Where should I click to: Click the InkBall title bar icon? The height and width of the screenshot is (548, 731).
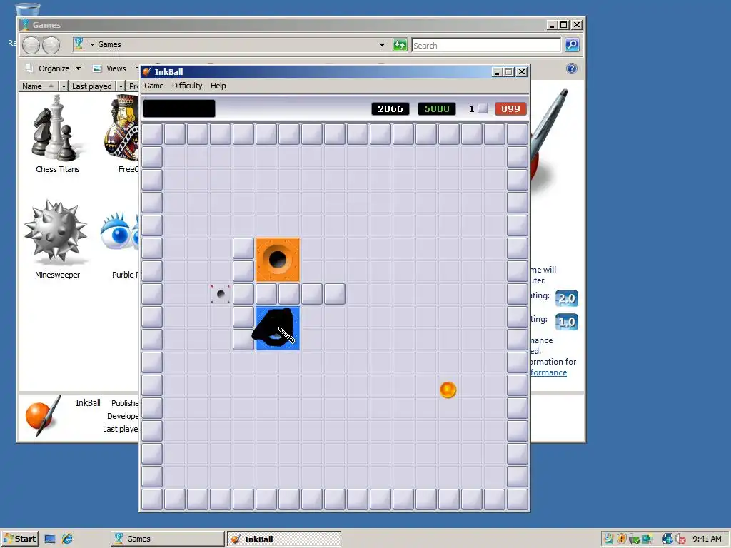(147, 72)
